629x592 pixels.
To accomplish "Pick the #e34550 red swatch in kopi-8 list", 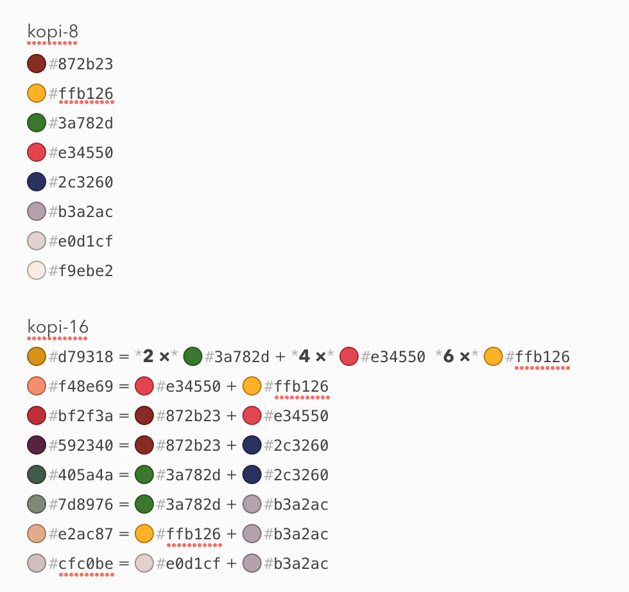I will pos(37,153).
